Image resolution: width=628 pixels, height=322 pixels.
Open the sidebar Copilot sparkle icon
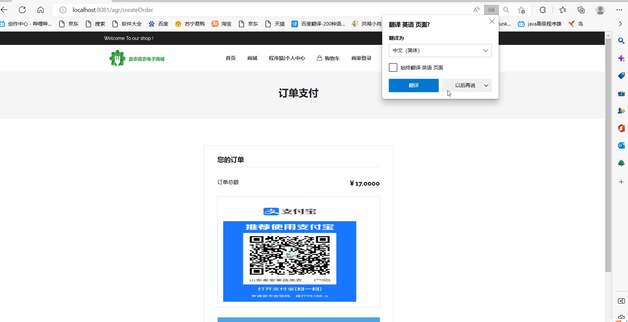(621, 59)
